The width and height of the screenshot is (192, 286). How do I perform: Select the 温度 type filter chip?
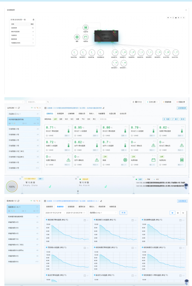[61, 119]
